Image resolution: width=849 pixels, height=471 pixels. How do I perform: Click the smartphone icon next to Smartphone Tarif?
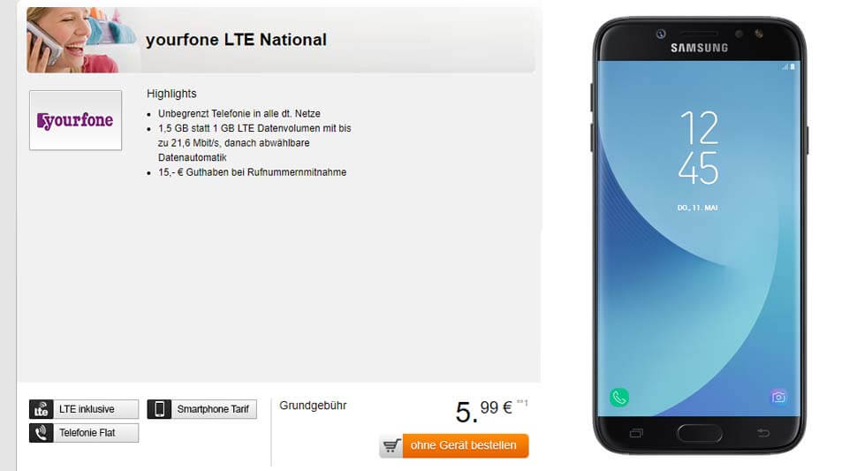click(x=159, y=409)
